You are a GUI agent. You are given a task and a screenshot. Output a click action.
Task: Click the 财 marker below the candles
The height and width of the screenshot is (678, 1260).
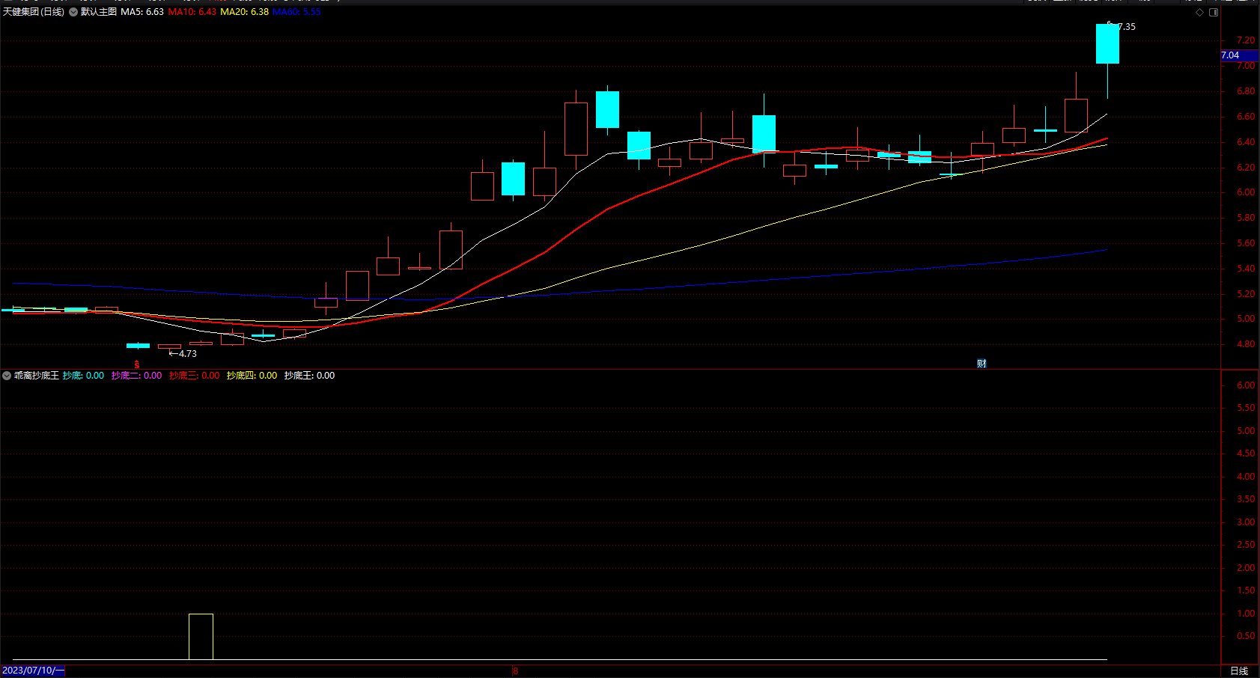pos(981,364)
